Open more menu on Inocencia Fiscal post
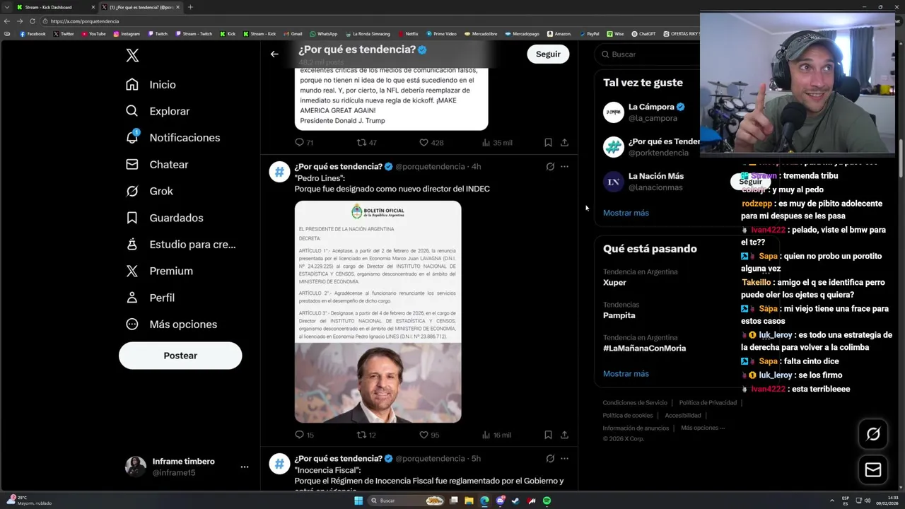905x509 pixels. coord(564,459)
